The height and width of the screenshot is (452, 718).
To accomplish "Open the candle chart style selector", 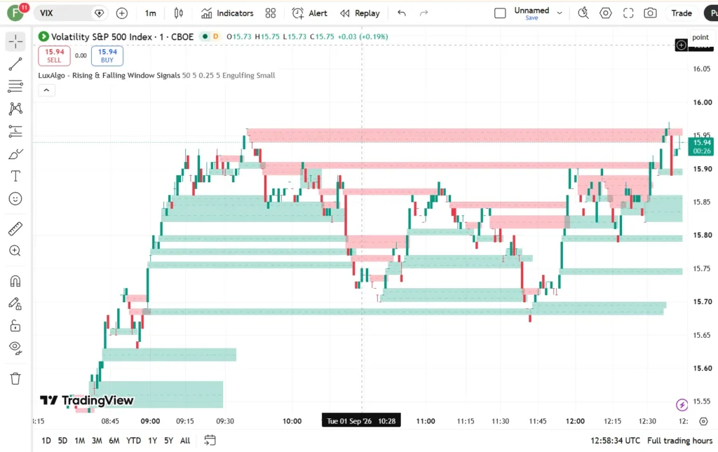I will pyautogui.click(x=179, y=13).
